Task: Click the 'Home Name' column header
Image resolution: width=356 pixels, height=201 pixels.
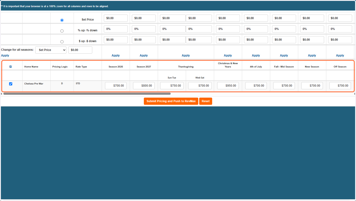Action: (31, 67)
